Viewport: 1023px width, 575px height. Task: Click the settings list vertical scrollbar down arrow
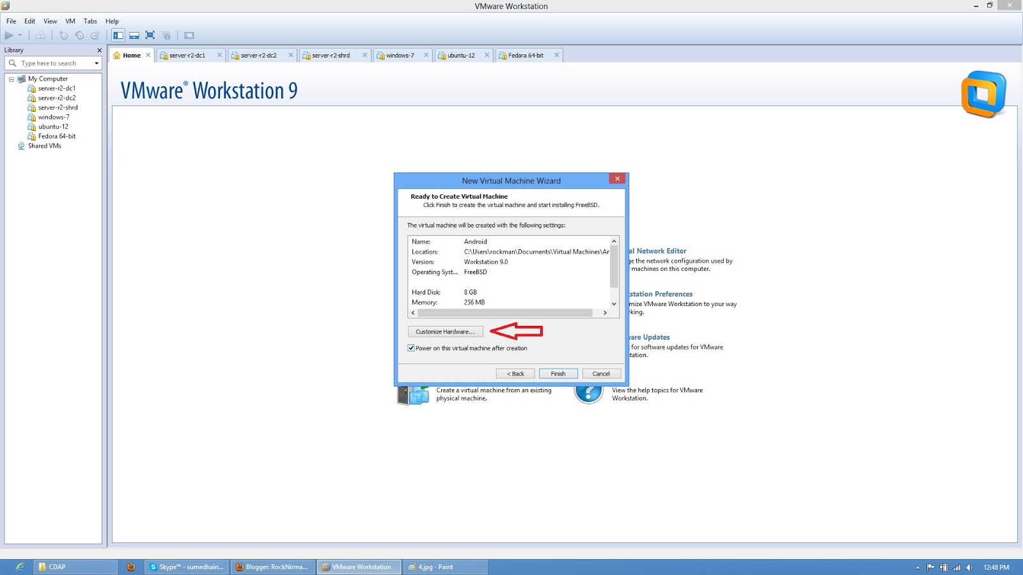coord(614,304)
